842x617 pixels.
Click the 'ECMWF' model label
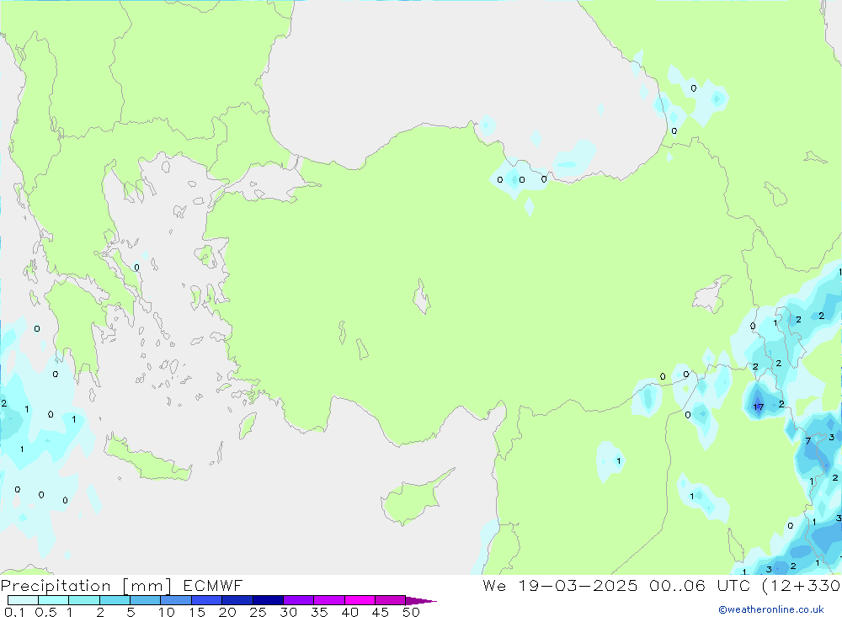(213, 585)
